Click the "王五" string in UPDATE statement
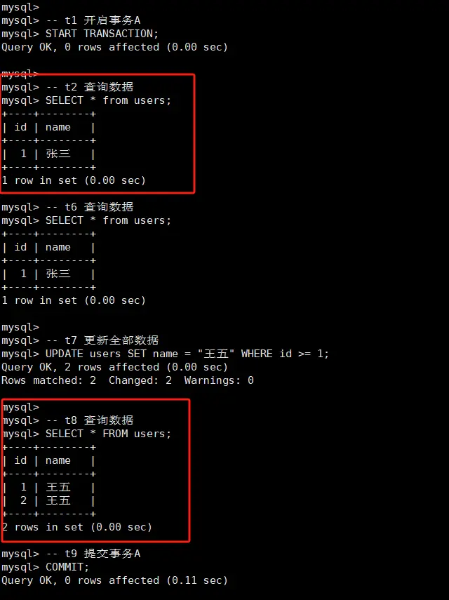This screenshot has width=449, height=600. click(x=215, y=354)
